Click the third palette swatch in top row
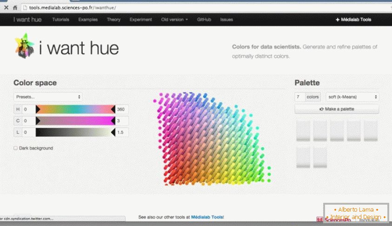Screen dimensions: 392x226 337,131
